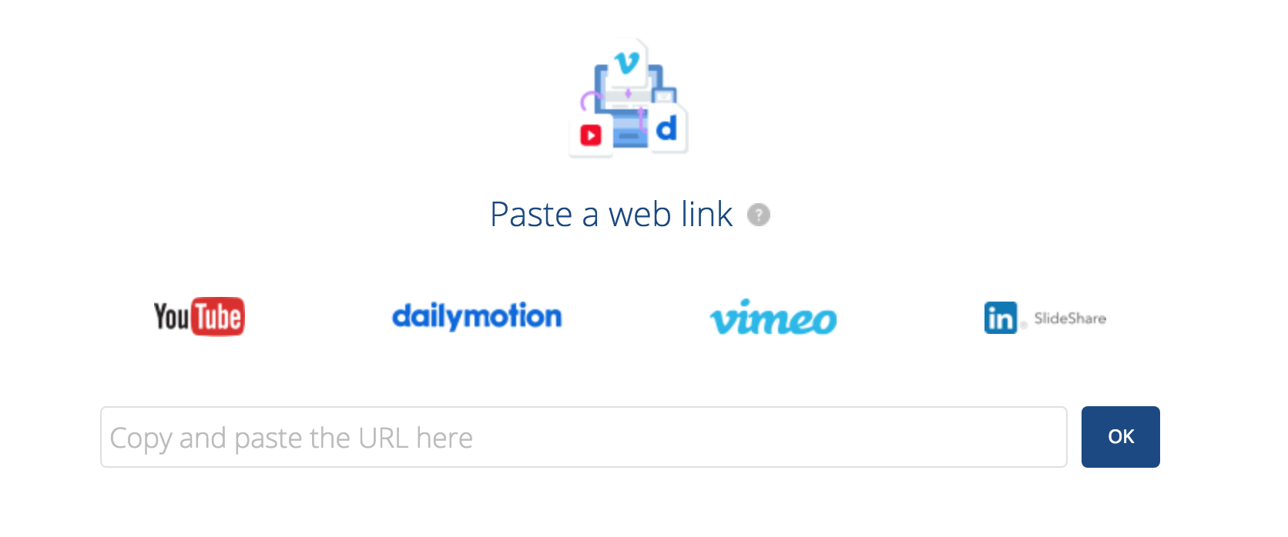Screen dimensions: 1288x537
Task: Focus the URL input field
Action: 583,437
